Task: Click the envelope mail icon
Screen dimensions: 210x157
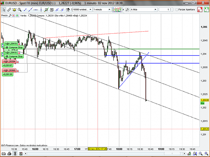Action: (x=3, y=154)
